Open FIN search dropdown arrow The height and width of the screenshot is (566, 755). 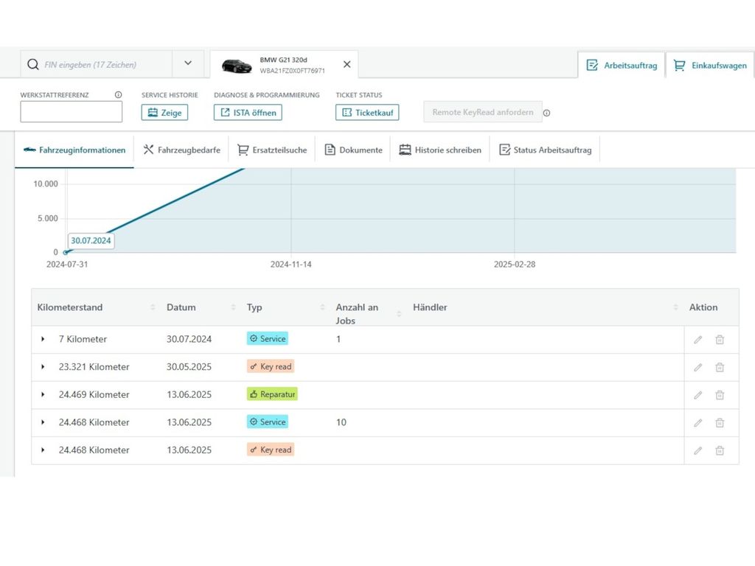(x=187, y=64)
